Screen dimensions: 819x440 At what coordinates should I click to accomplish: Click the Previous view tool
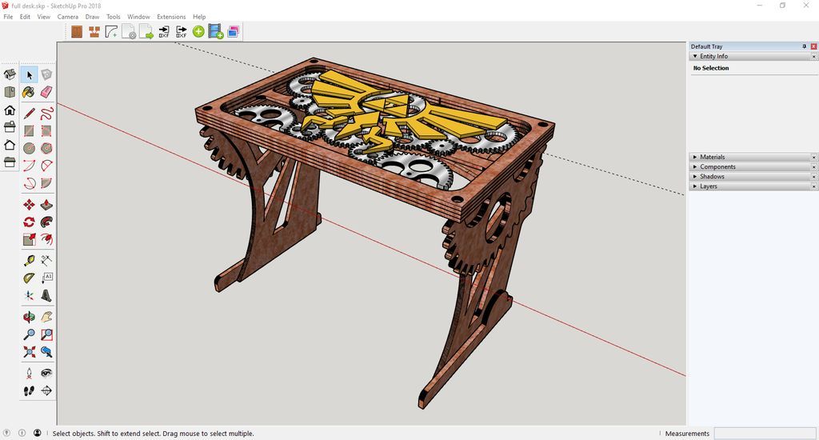point(46,352)
